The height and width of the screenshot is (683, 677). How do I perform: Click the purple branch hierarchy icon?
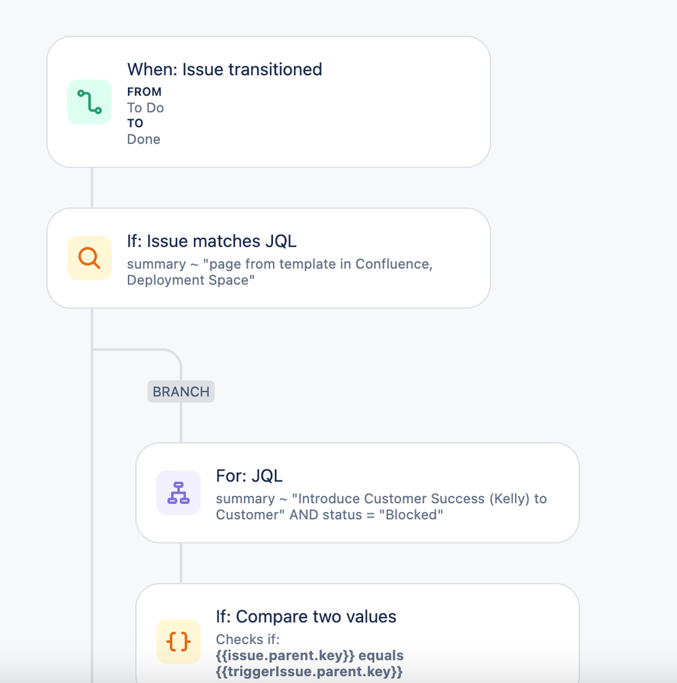click(x=178, y=493)
